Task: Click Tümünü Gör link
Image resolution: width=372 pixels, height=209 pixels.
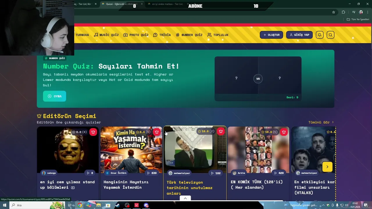Action: (321, 122)
